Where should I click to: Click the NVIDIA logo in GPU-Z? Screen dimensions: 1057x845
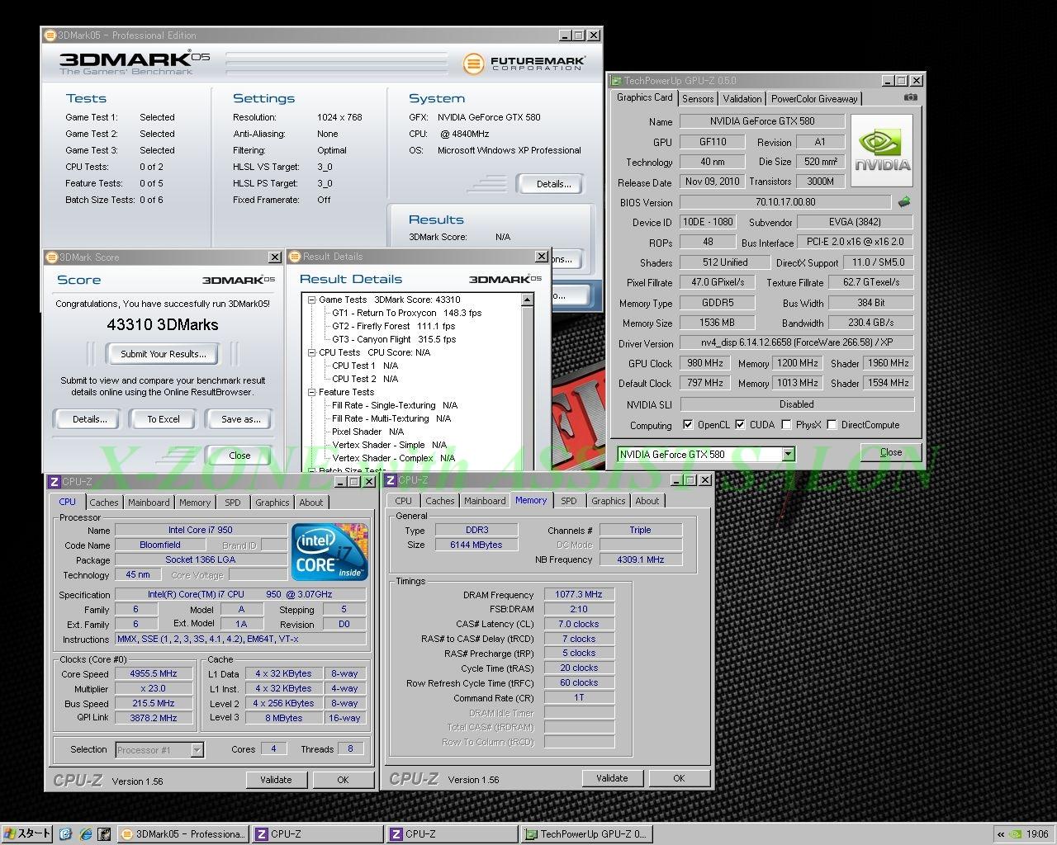point(882,150)
